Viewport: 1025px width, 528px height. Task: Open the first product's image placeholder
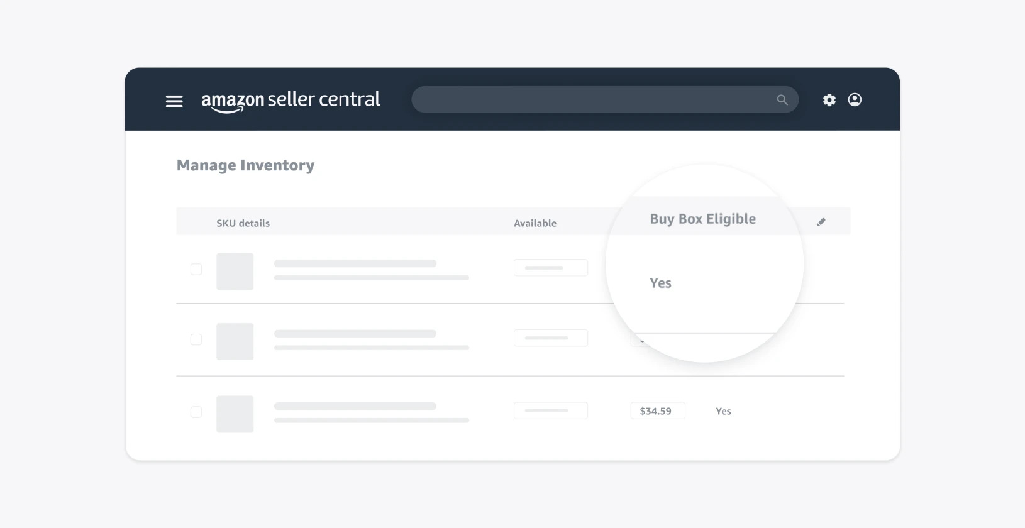235,271
